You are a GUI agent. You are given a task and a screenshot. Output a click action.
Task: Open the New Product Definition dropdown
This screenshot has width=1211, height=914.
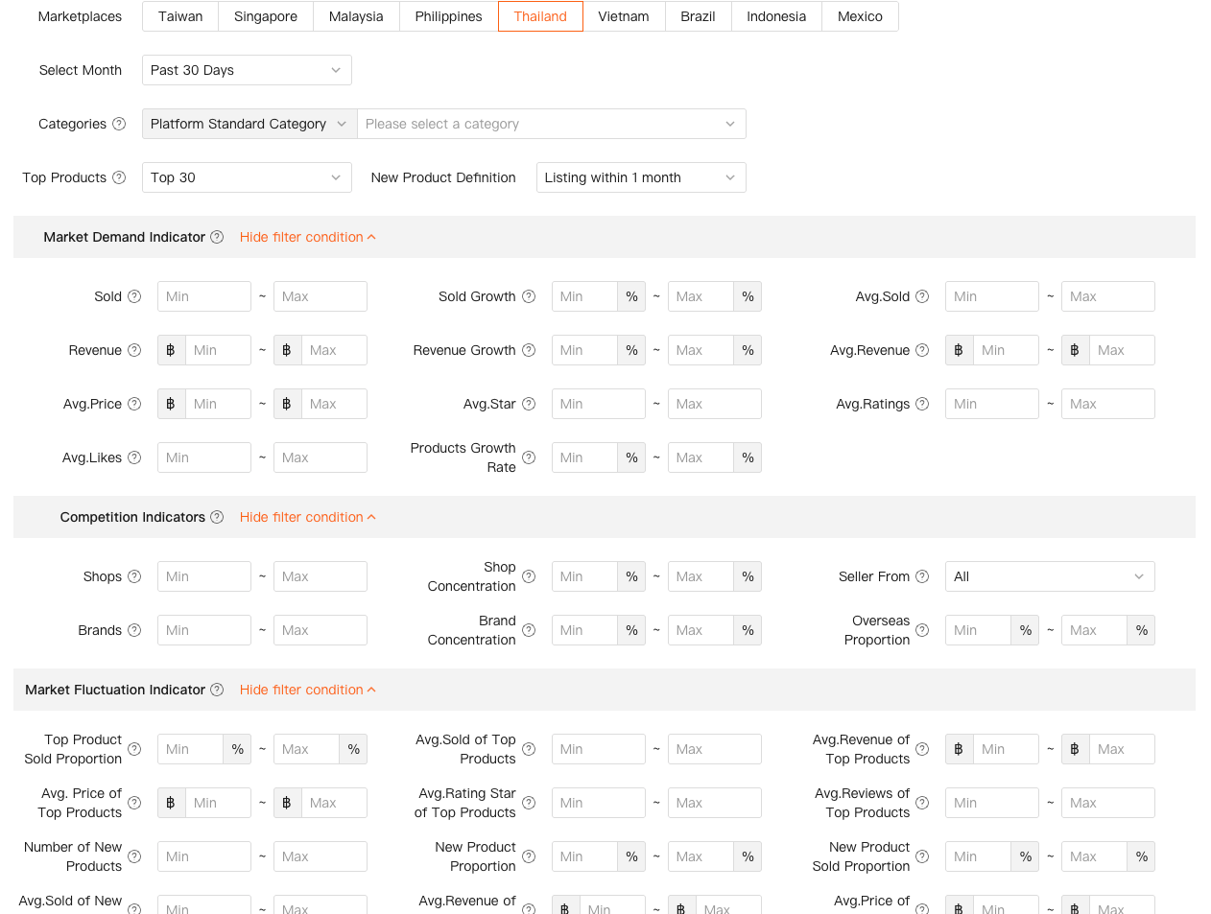coord(640,177)
